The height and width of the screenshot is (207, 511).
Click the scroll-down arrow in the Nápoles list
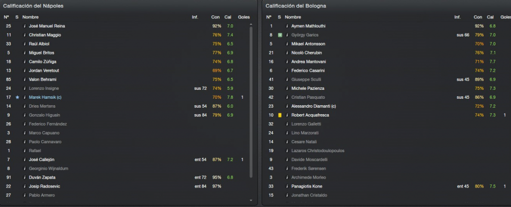(x=251, y=200)
